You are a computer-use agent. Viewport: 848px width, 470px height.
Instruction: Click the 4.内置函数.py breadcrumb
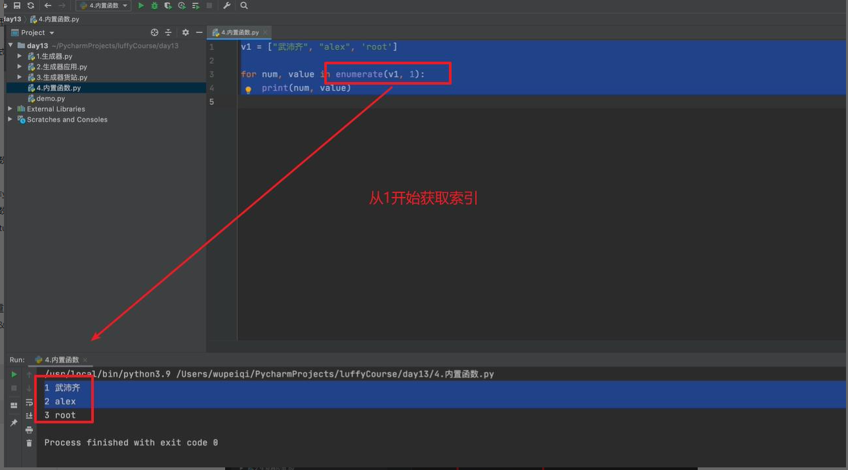pyautogui.click(x=54, y=19)
